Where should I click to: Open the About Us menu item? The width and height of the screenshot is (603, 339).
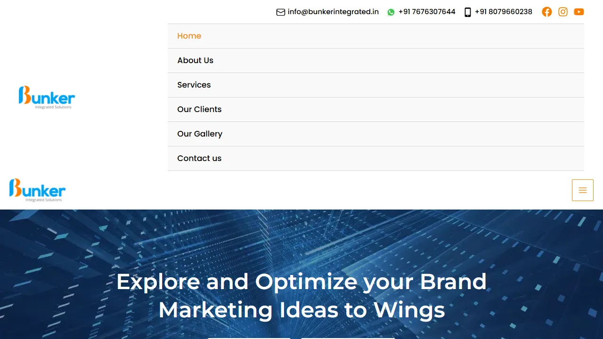[195, 60]
